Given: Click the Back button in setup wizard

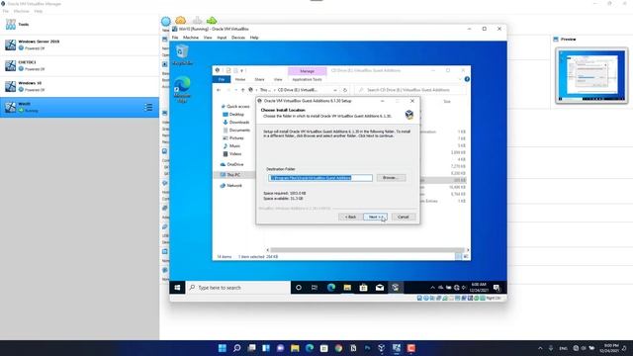Looking at the screenshot, I should tap(350, 218).
